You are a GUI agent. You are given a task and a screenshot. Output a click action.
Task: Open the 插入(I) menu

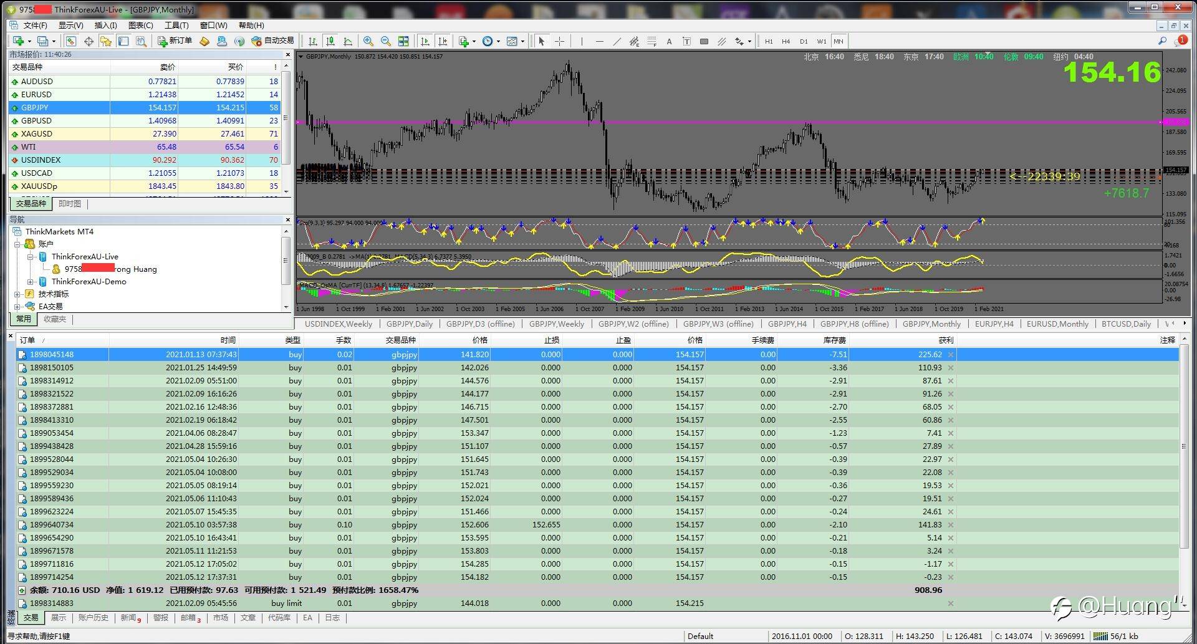tap(105, 25)
